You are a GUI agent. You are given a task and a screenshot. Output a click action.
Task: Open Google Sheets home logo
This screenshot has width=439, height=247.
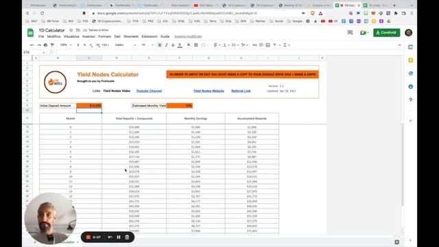(30, 33)
